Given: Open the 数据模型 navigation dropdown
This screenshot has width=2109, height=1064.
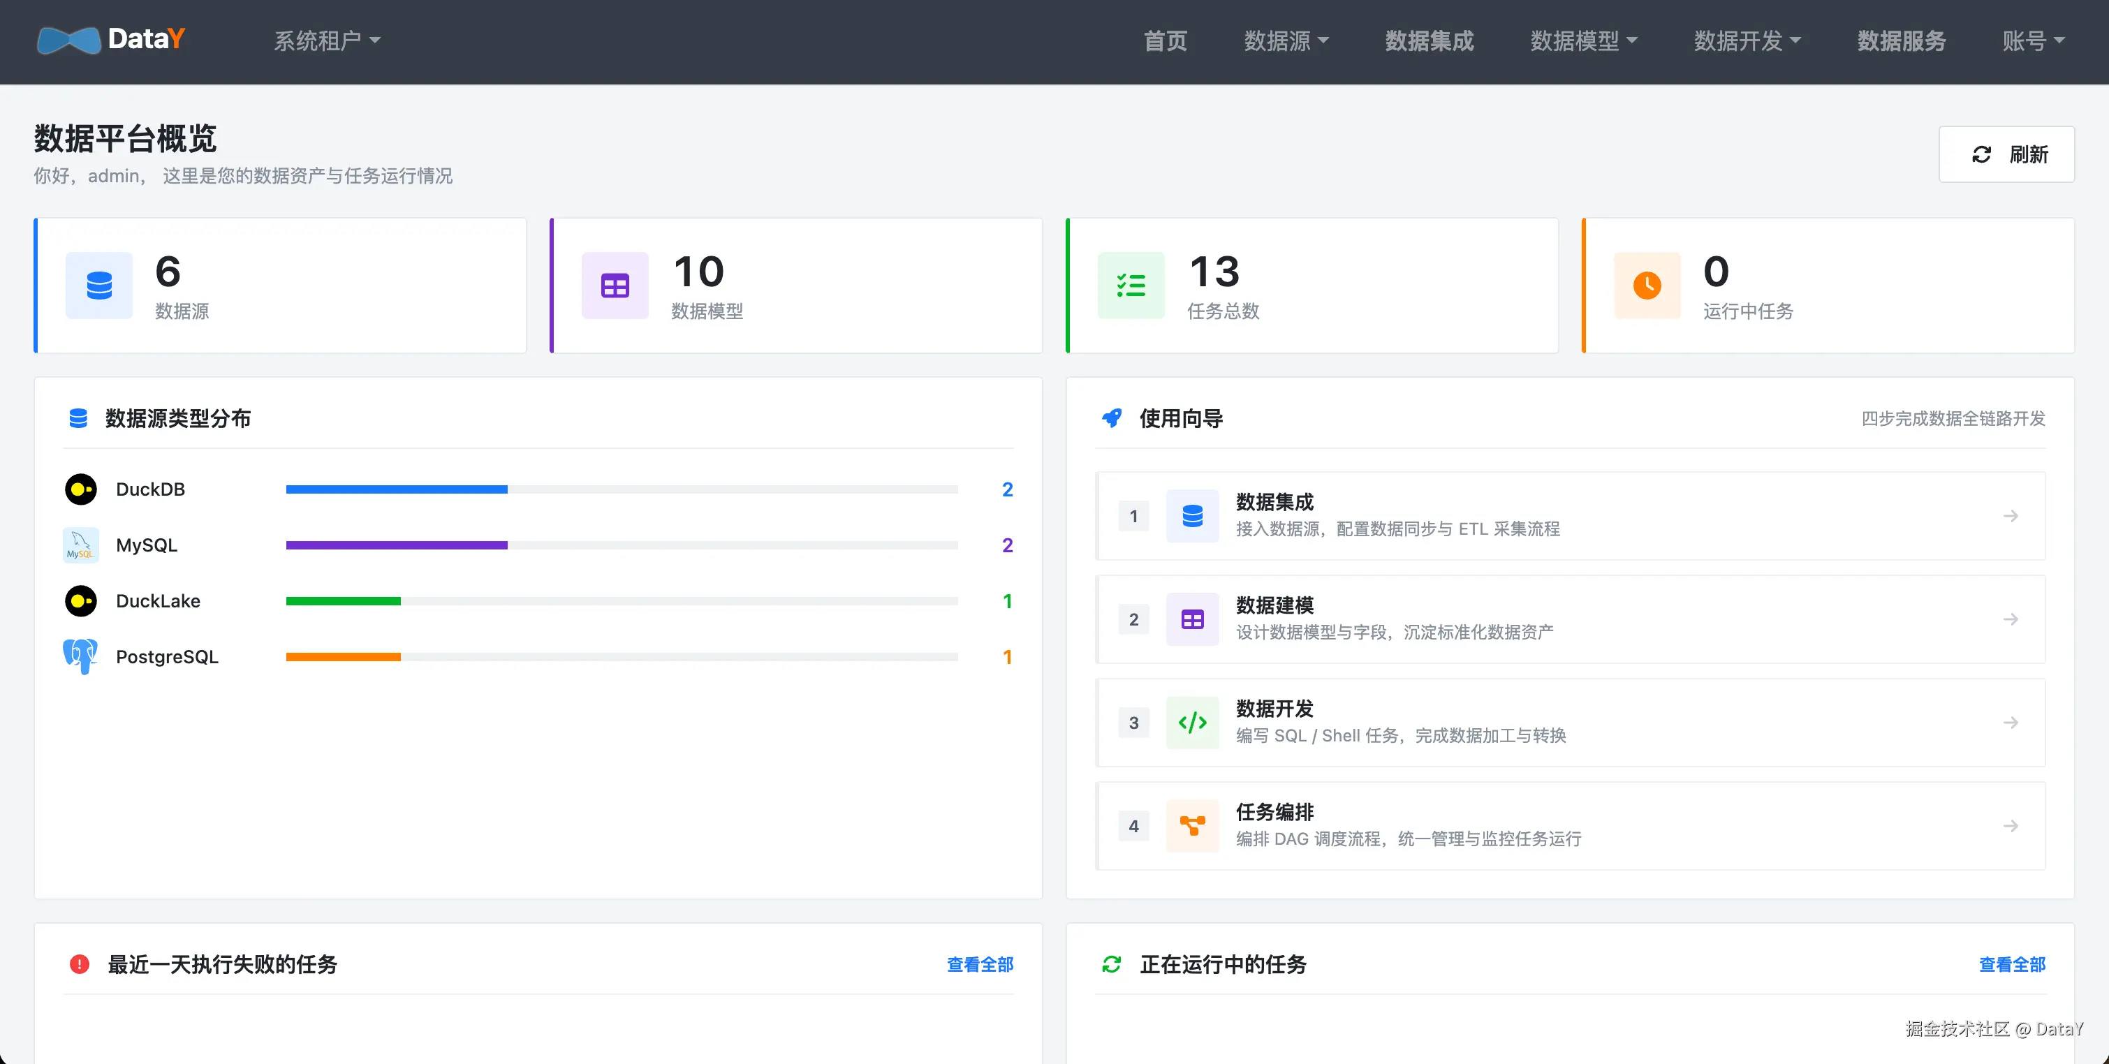Looking at the screenshot, I should click(x=1583, y=40).
